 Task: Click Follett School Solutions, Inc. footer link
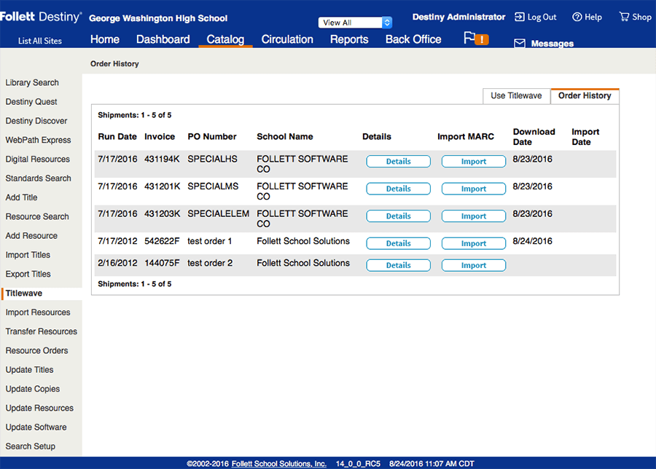tap(278, 464)
